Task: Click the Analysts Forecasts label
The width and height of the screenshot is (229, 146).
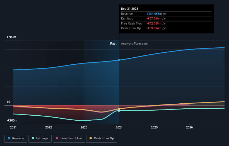Action: 134,44
